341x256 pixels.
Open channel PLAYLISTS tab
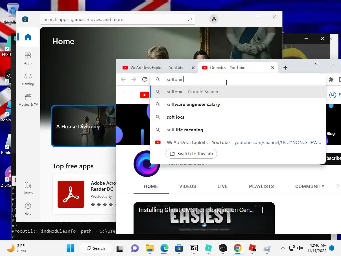(261, 186)
